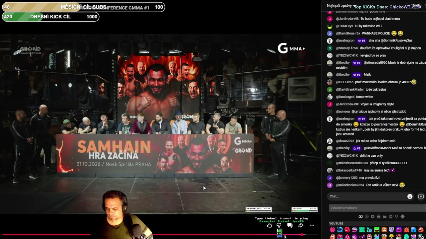Click the message 'nevyjadřuy se plss'
The width and height of the screenshot is (426, 239).
point(373,55)
